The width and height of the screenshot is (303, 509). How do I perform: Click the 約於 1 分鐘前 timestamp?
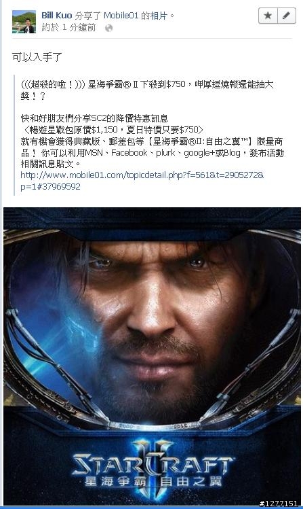[68, 28]
